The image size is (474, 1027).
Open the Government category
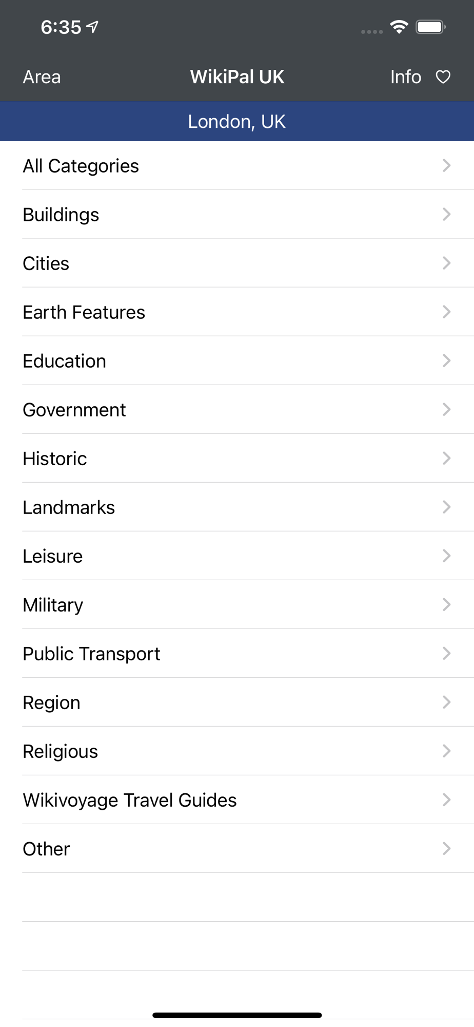[237, 409]
